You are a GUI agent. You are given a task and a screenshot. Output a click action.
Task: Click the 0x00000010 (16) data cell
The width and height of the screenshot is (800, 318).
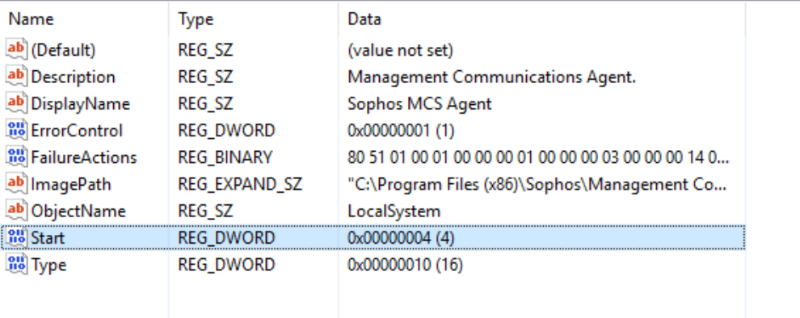pos(405,265)
